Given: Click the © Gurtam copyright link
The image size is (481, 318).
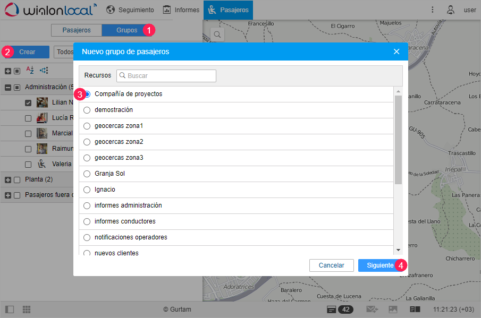Looking at the screenshot, I should 177,310.
